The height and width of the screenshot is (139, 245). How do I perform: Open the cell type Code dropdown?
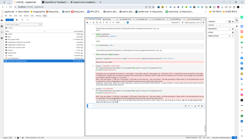click(121, 22)
